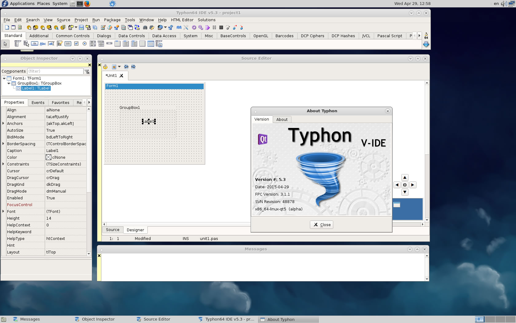
Task: Select the TPopupMenu component in the palette
Action: tap(26, 44)
